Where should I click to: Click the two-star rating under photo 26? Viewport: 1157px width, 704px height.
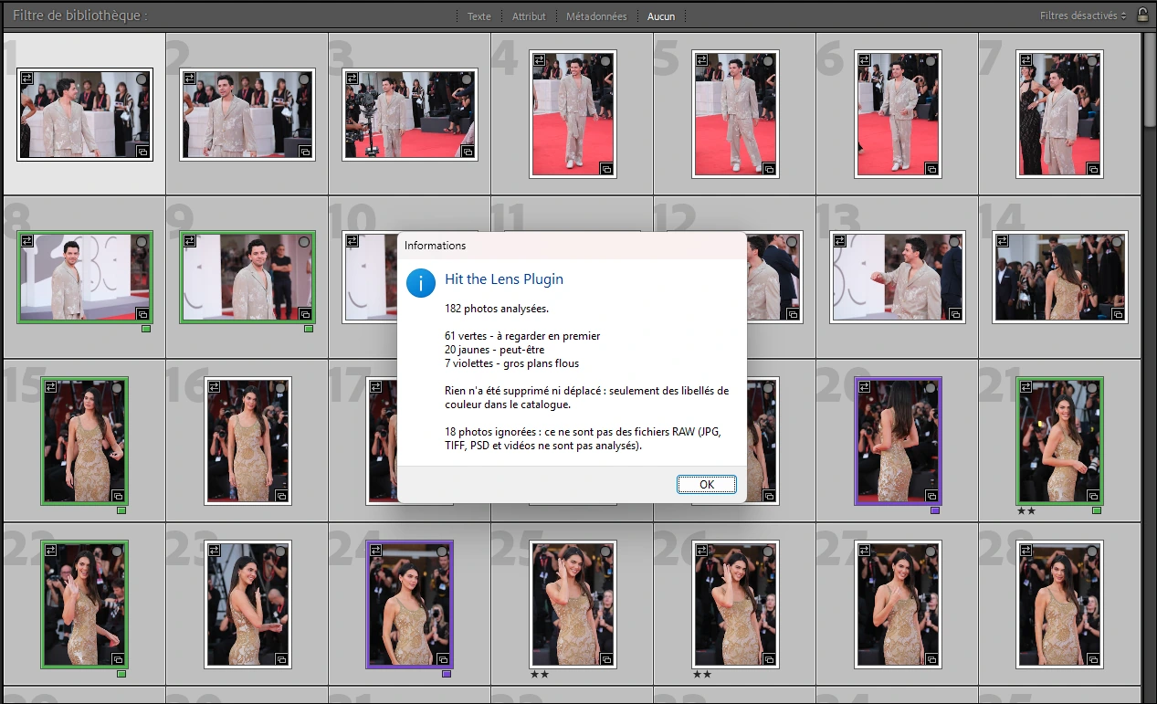[702, 675]
